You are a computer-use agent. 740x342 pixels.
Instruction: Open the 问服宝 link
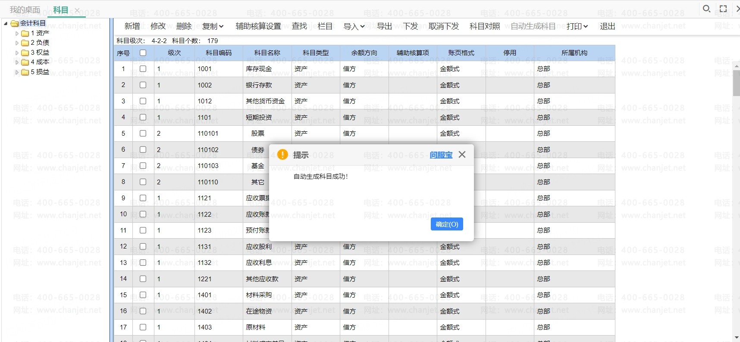pyautogui.click(x=441, y=155)
